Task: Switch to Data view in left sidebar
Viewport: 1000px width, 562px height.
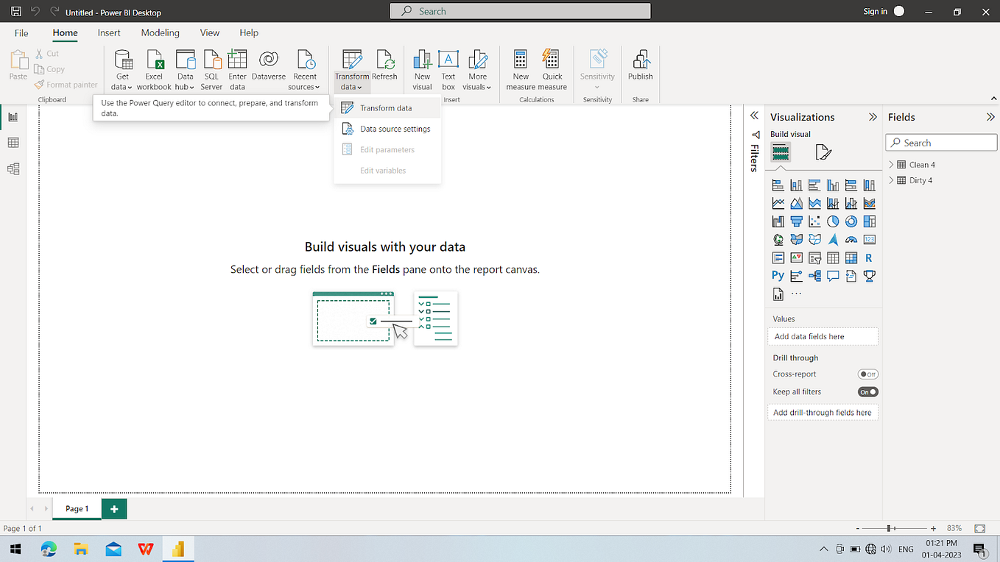Action: coord(13,143)
